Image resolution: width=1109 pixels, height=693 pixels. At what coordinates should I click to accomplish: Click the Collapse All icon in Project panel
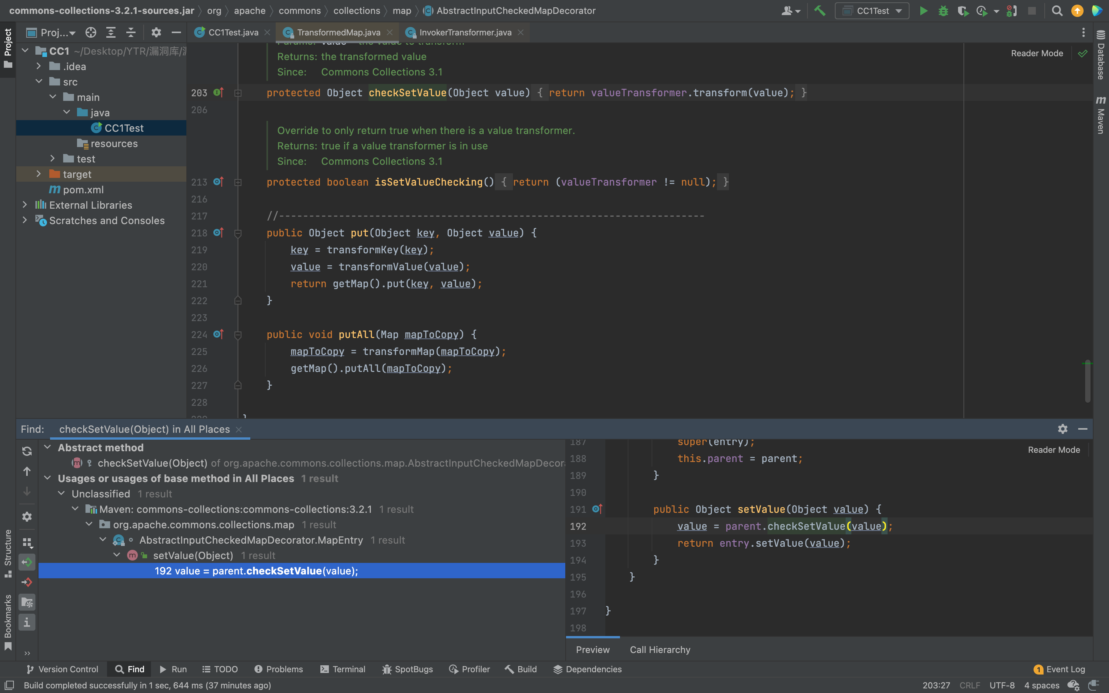(x=131, y=32)
